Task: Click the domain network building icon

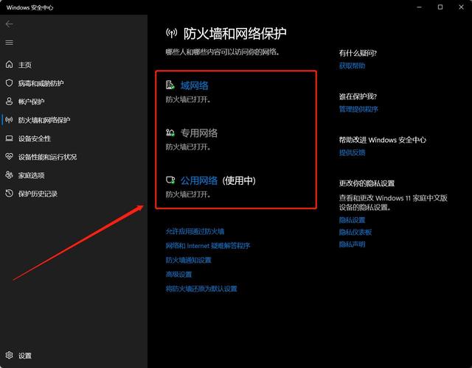Action: pyautogui.click(x=170, y=85)
